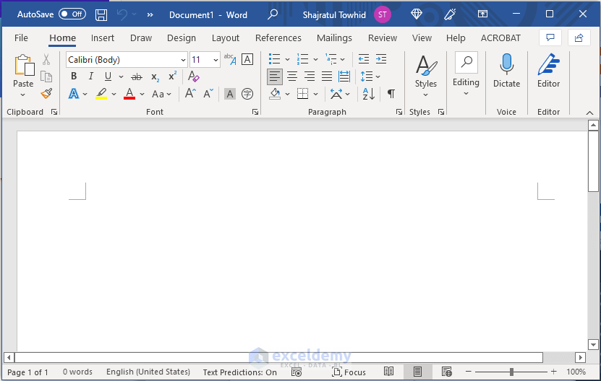Switch to the Insert tab

[x=103, y=38]
